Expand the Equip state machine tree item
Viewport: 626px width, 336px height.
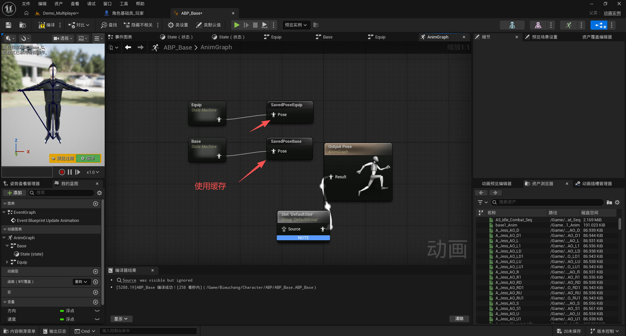click(7, 262)
